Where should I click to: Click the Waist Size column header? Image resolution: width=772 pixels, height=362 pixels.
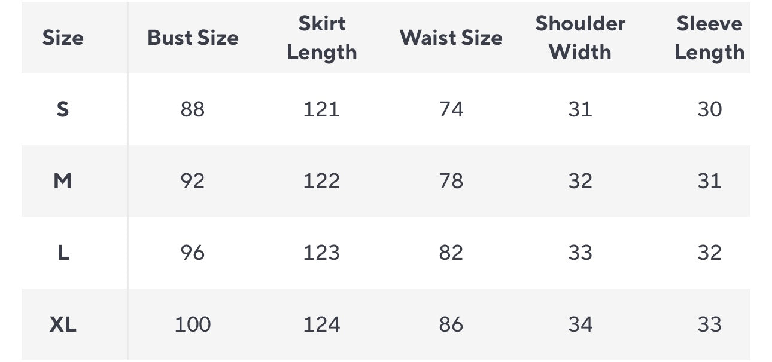[451, 38]
